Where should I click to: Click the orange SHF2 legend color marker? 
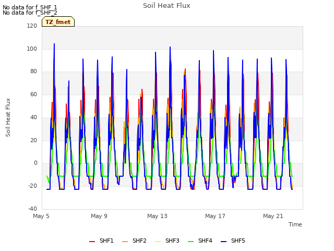(x=125, y=242)
